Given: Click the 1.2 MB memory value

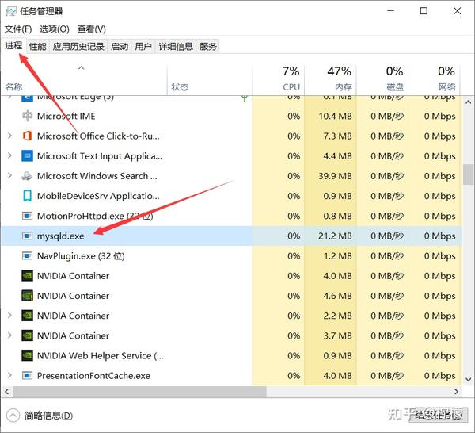Looking at the screenshot, I should pos(337,256).
